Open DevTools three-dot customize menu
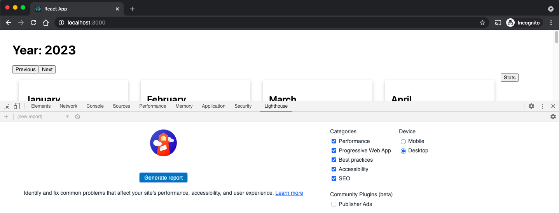 pyautogui.click(x=542, y=106)
